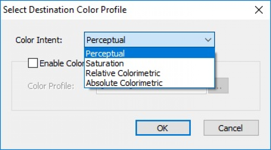The image size is (271, 150).
Task: Click the greyed-out Color Profile label
Action: tap(51, 86)
